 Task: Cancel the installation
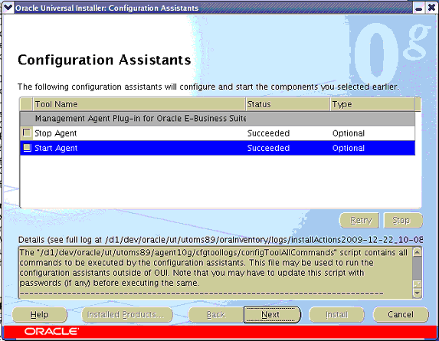pos(401,315)
